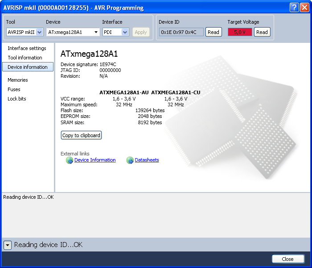This screenshot has height=268, width=312.
Task: Open the Interface settings page
Action: click(27, 48)
